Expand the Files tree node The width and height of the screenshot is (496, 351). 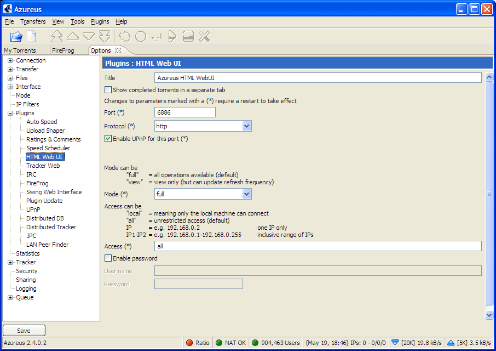[10, 78]
